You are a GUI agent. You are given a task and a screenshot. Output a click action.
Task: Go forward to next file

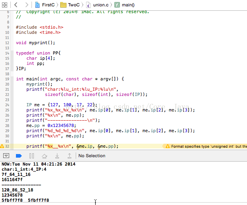[26, 5]
